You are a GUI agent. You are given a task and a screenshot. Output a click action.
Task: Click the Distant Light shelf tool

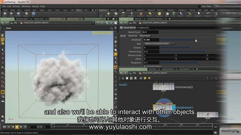(150, 14)
